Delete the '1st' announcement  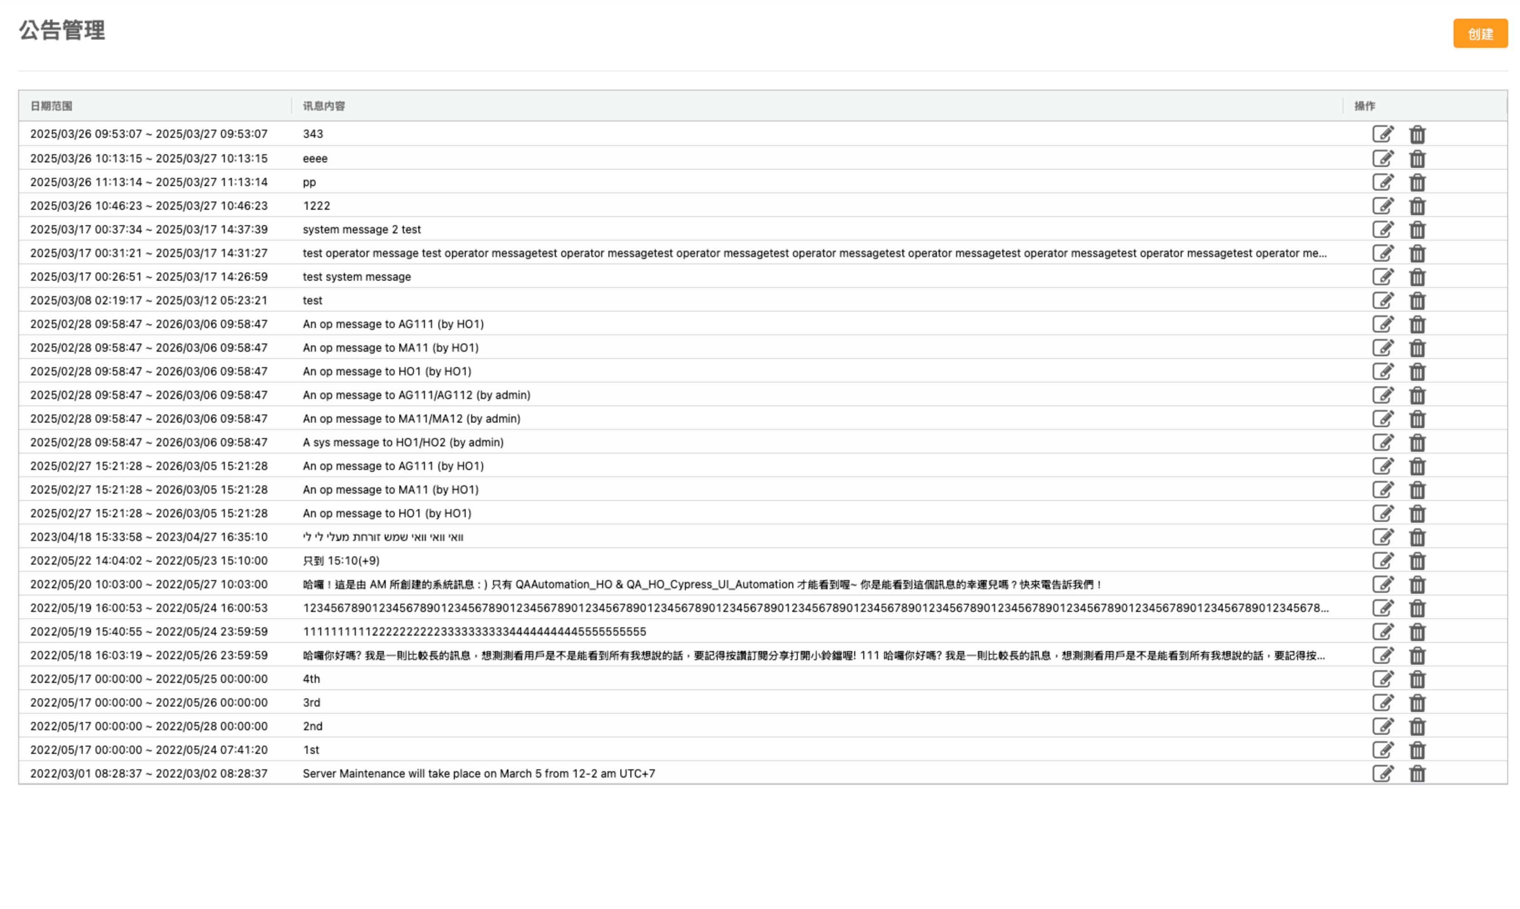pyautogui.click(x=1417, y=750)
